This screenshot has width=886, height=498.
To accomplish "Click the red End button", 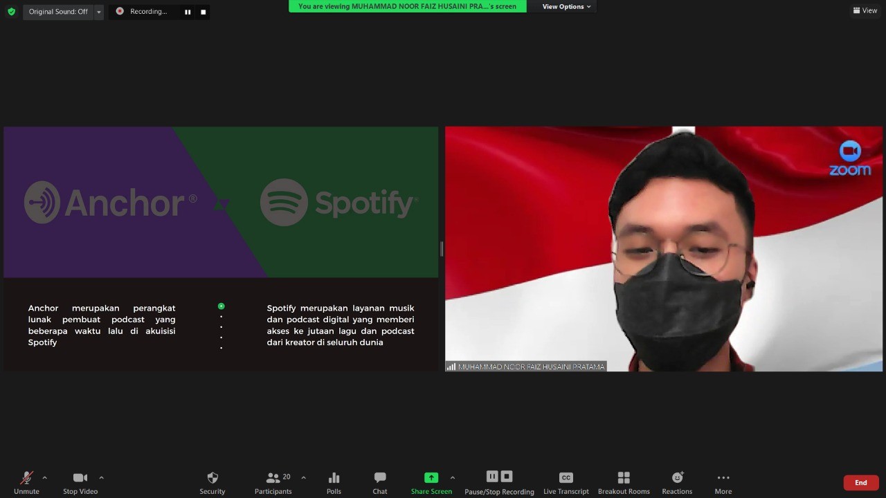I will (860, 483).
